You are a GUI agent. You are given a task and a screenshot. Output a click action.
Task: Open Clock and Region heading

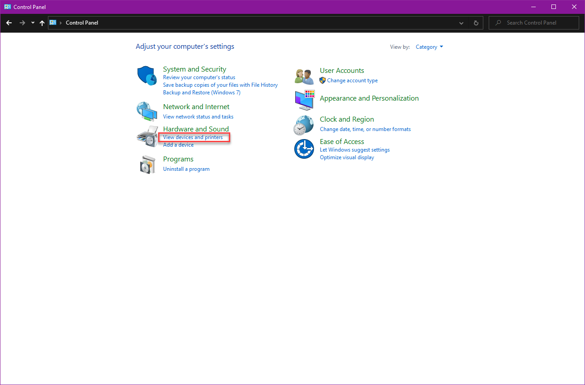point(347,119)
